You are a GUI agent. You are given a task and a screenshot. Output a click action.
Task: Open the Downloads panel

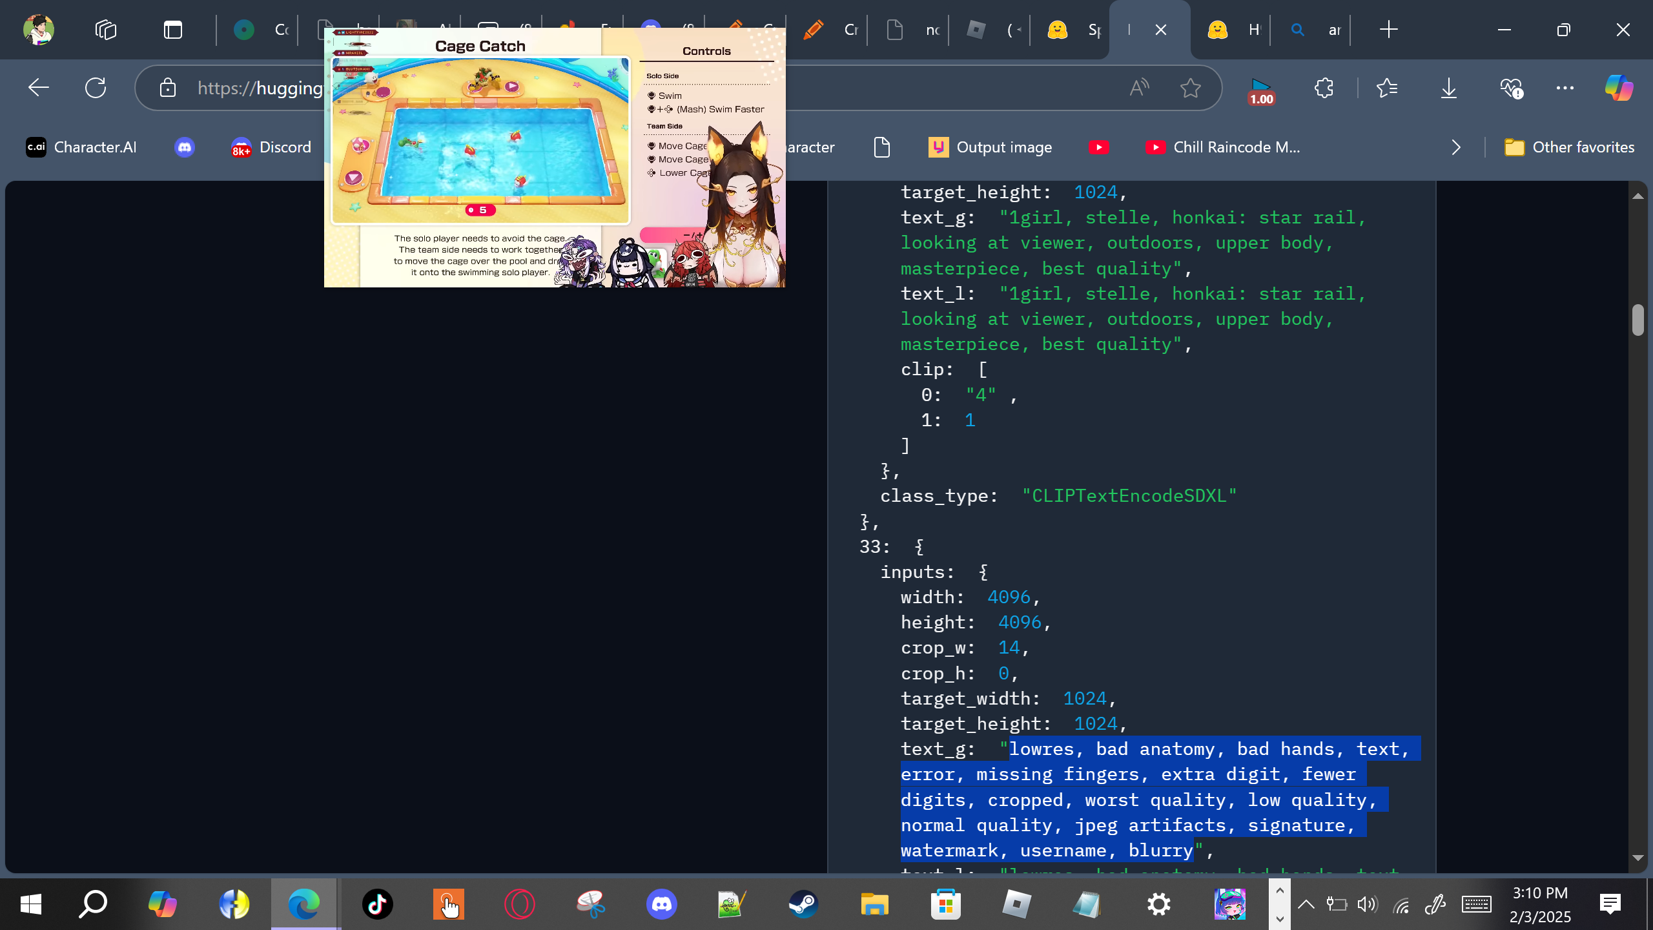click(x=1449, y=87)
